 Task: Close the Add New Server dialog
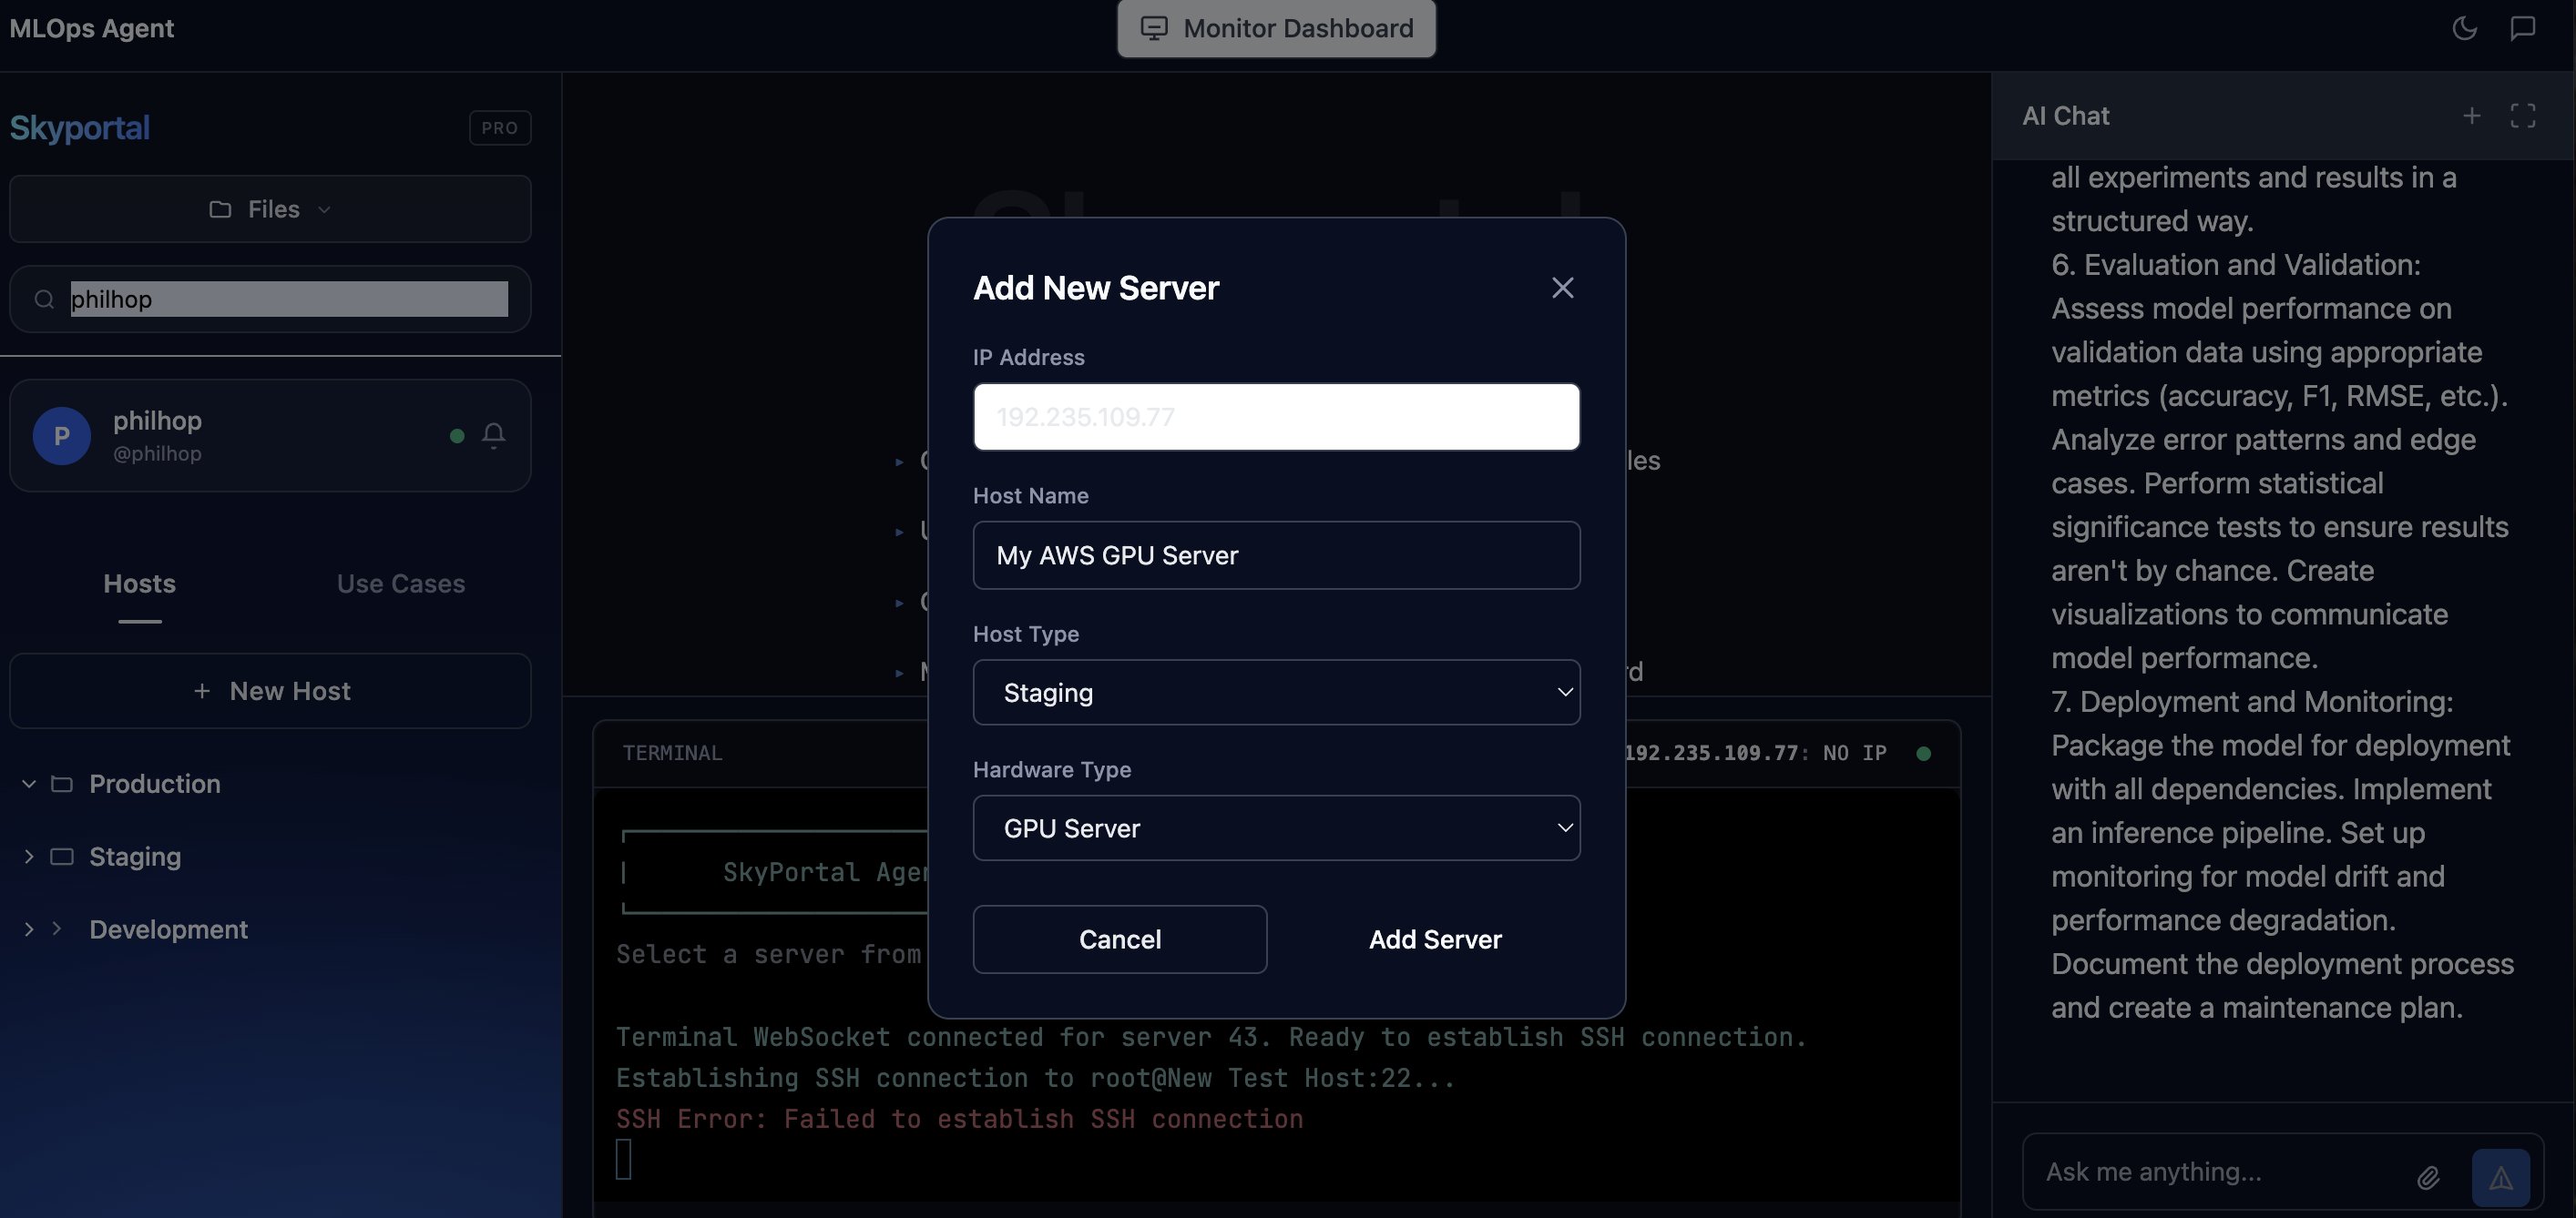tap(1562, 287)
